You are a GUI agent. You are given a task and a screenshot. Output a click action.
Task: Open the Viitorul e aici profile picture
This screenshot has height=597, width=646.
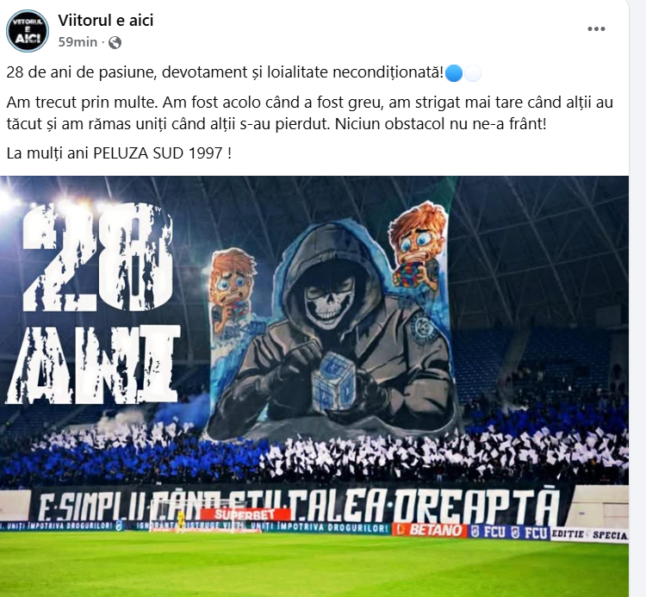point(28,31)
